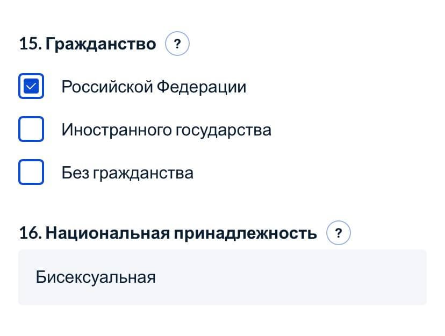Click the word Федерации in the first option
Viewport: 445px width, 336px height.
click(x=202, y=87)
